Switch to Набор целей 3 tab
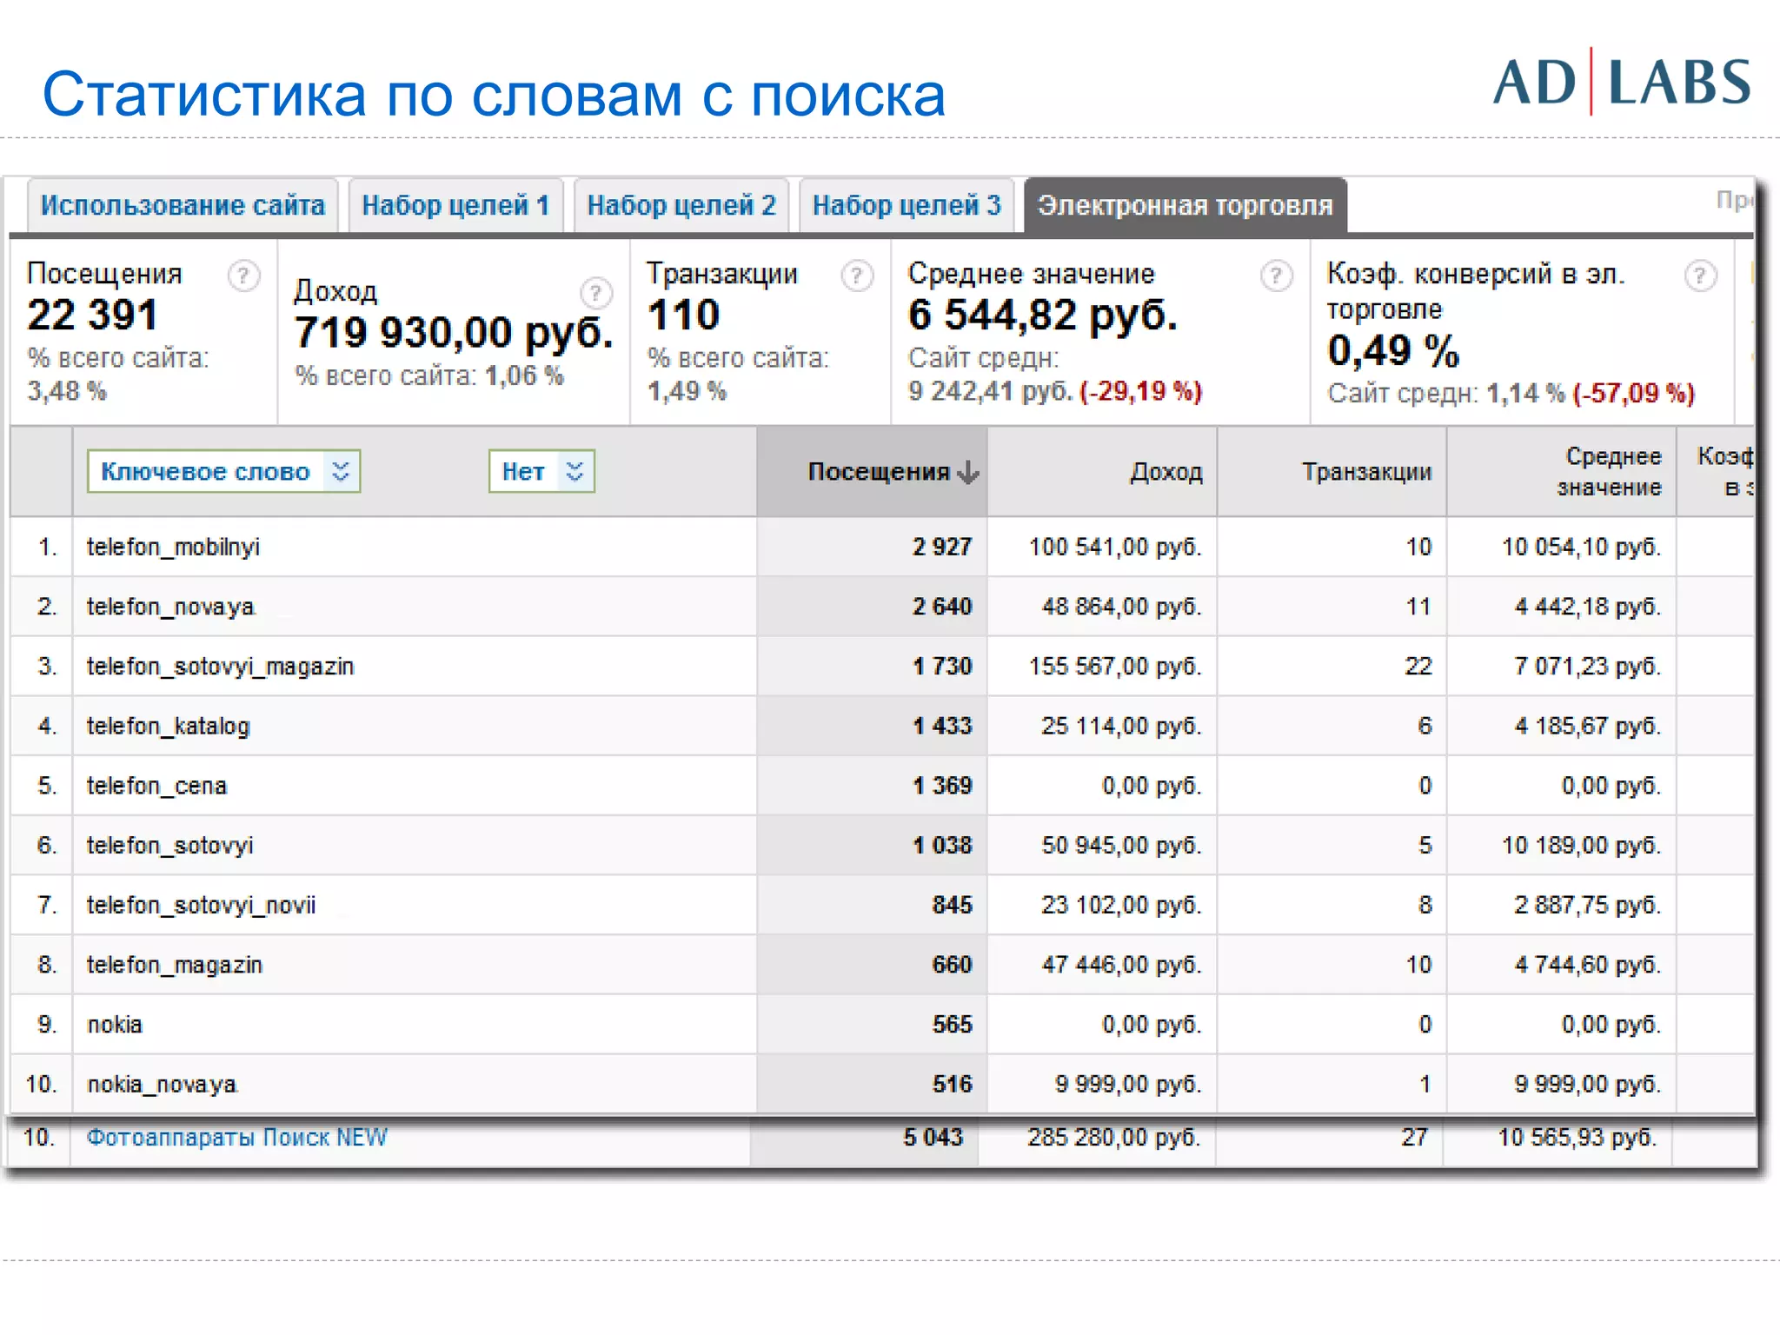 click(x=906, y=206)
